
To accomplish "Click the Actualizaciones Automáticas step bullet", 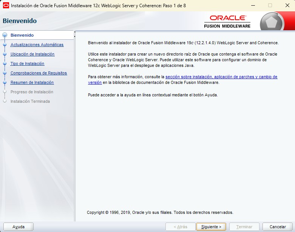I will coord(5,45).
